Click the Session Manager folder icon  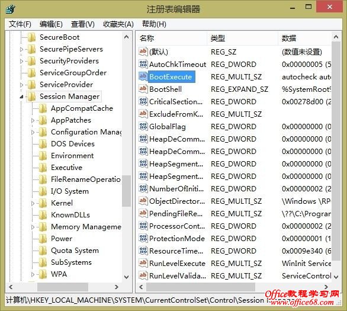[x=32, y=97]
